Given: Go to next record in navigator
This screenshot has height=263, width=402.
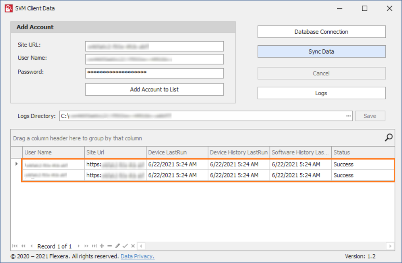Looking at the screenshot, I should click(78, 246).
